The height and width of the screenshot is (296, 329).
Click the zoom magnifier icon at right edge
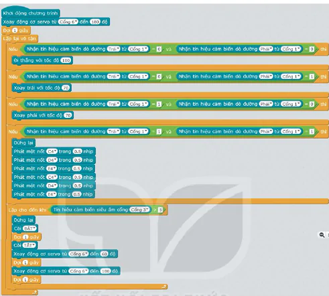(322, 235)
